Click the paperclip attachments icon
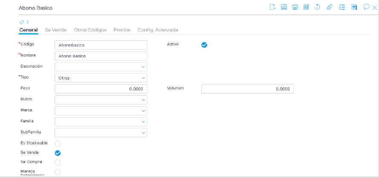The height and width of the screenshot is (178, 379). pyautogui.click(x=329, y=7)
